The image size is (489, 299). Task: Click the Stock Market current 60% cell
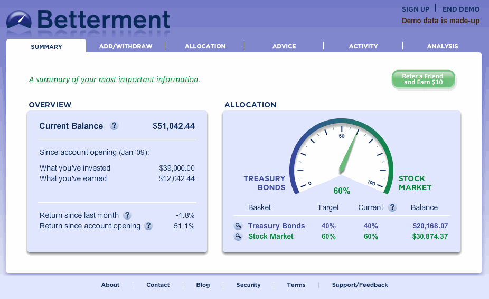tap(371, 236)
